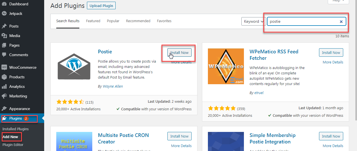Click 'Last Updated: 1 month ago' text

tap(321, 108)
